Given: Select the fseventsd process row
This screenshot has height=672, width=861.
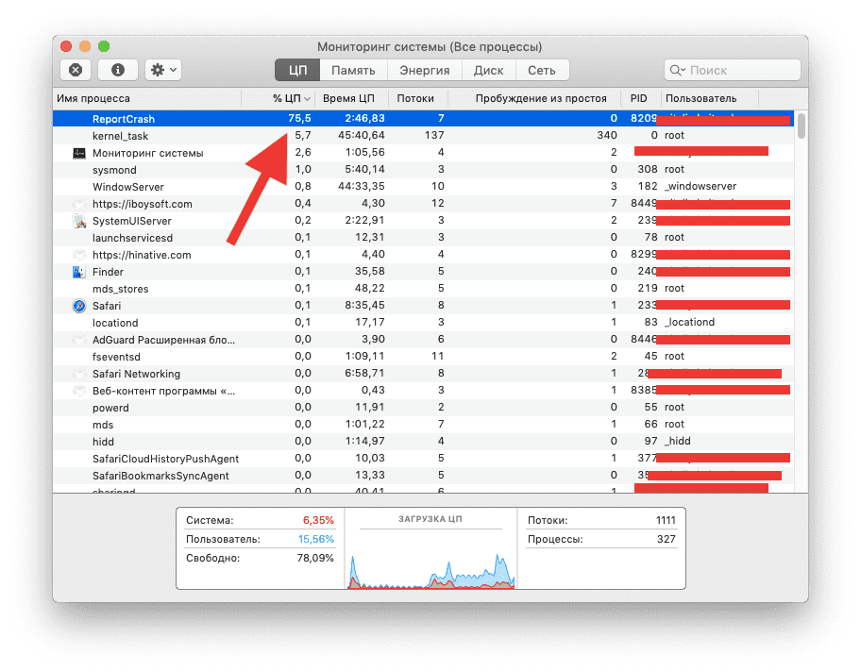Looking at the screenshot, I should (x=423, y=357).
